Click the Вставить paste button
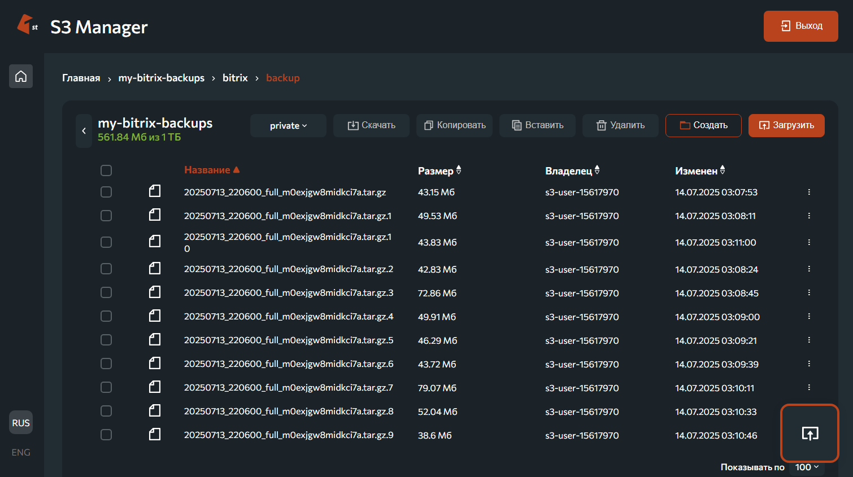Screen dimensions: 853x477 tap(537, 125)
